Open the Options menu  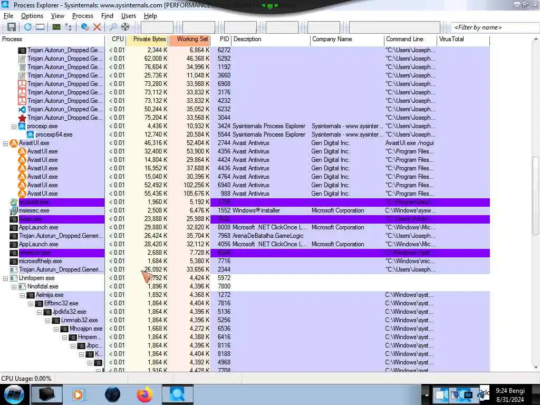point(32,16)
